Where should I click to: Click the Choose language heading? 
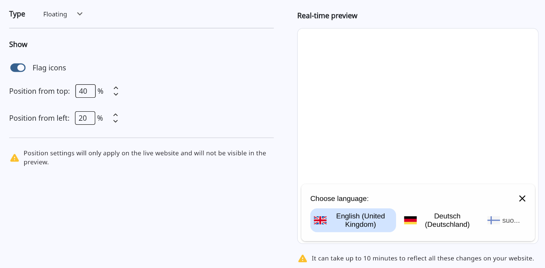[339, 199]
